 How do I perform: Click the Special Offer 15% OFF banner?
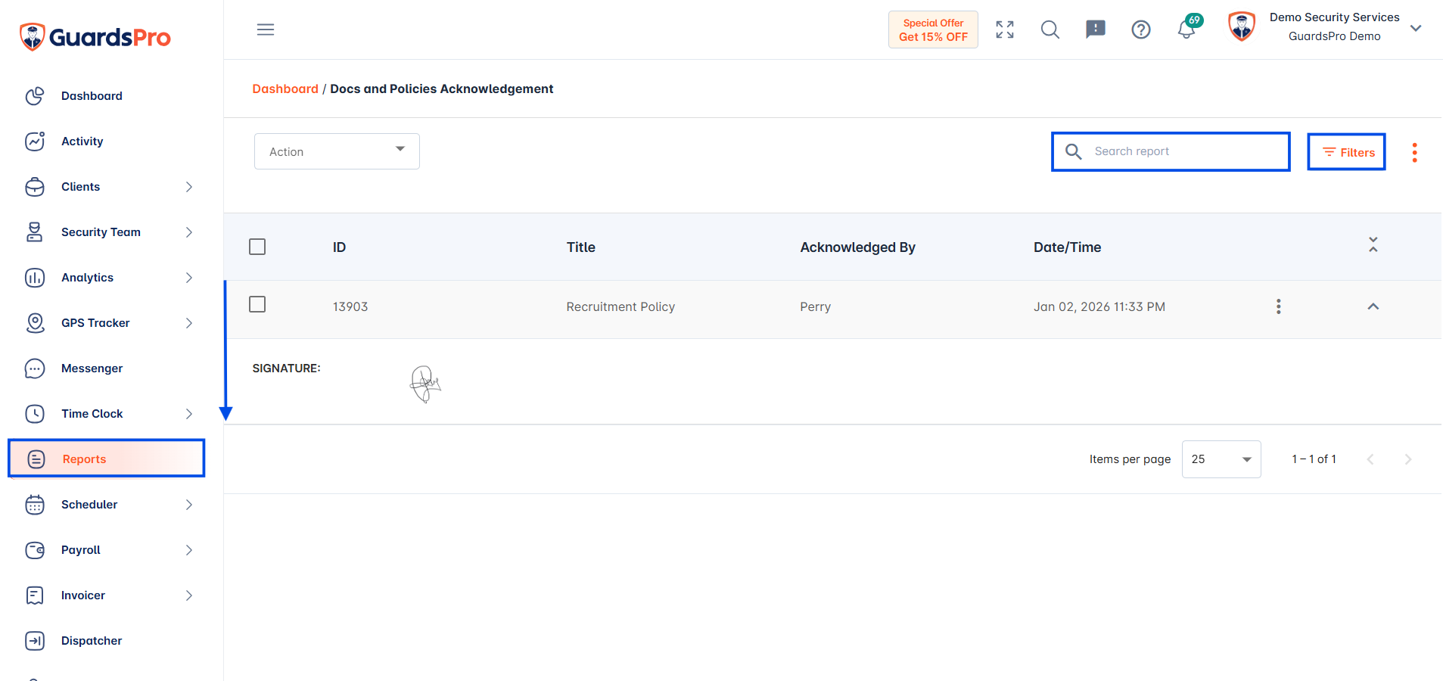[x=933, y=30]
